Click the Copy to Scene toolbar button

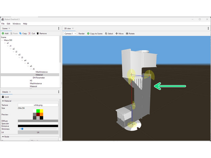(x=95, y=33)
